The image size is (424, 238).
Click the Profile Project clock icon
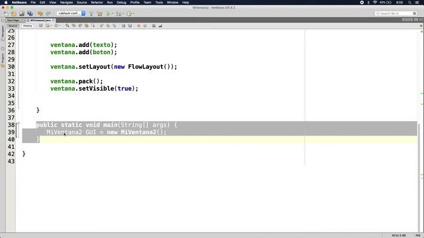pyautogui.click(x=129, y=13)
